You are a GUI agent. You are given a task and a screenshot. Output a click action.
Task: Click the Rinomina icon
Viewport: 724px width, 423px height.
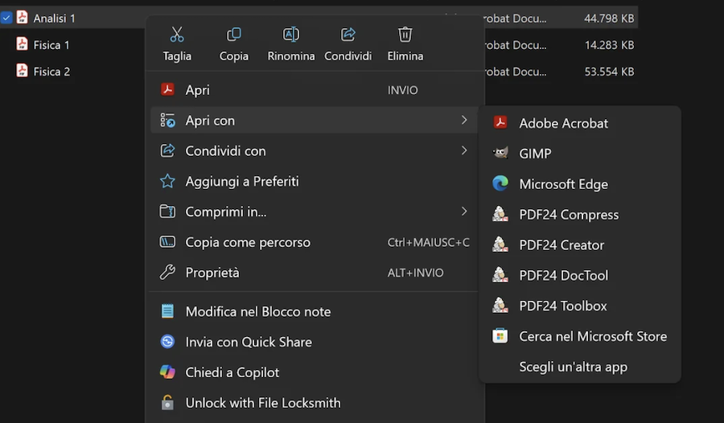tap(291, 35)
